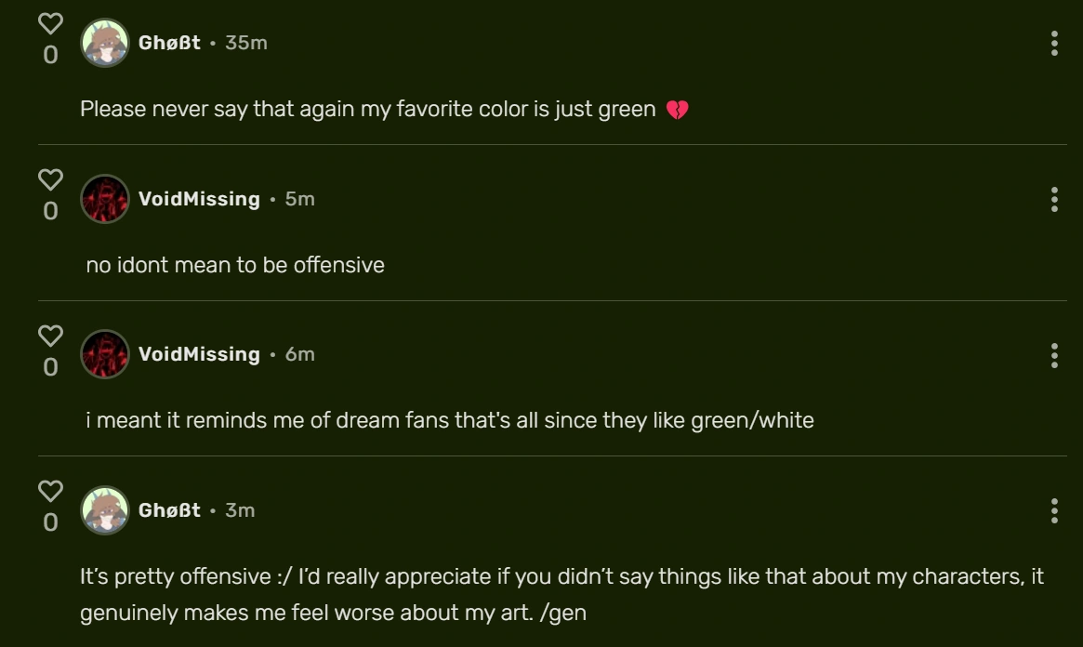Open options for Ghøßt's last comment

pyautogui.click(x=1053, y=510)
